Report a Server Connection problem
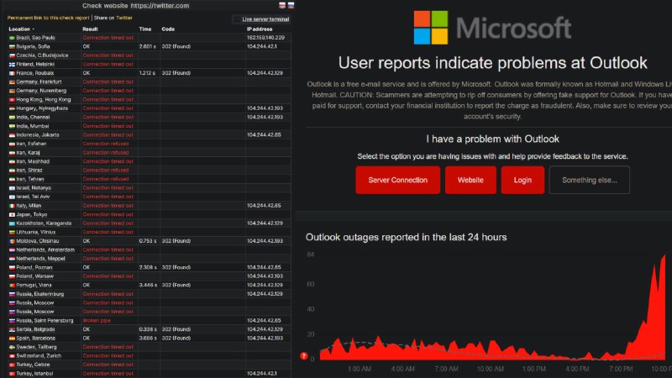The height and width of the screenshot is (378, 672). pos(397,180)
